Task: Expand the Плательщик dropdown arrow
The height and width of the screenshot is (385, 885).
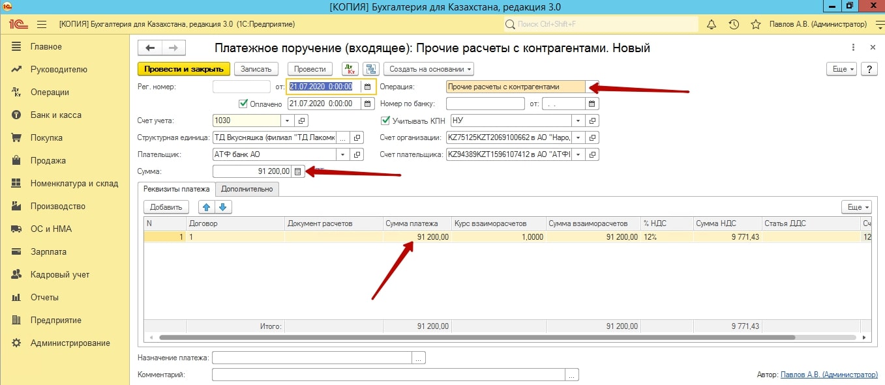Action: (x=342, y=155)
